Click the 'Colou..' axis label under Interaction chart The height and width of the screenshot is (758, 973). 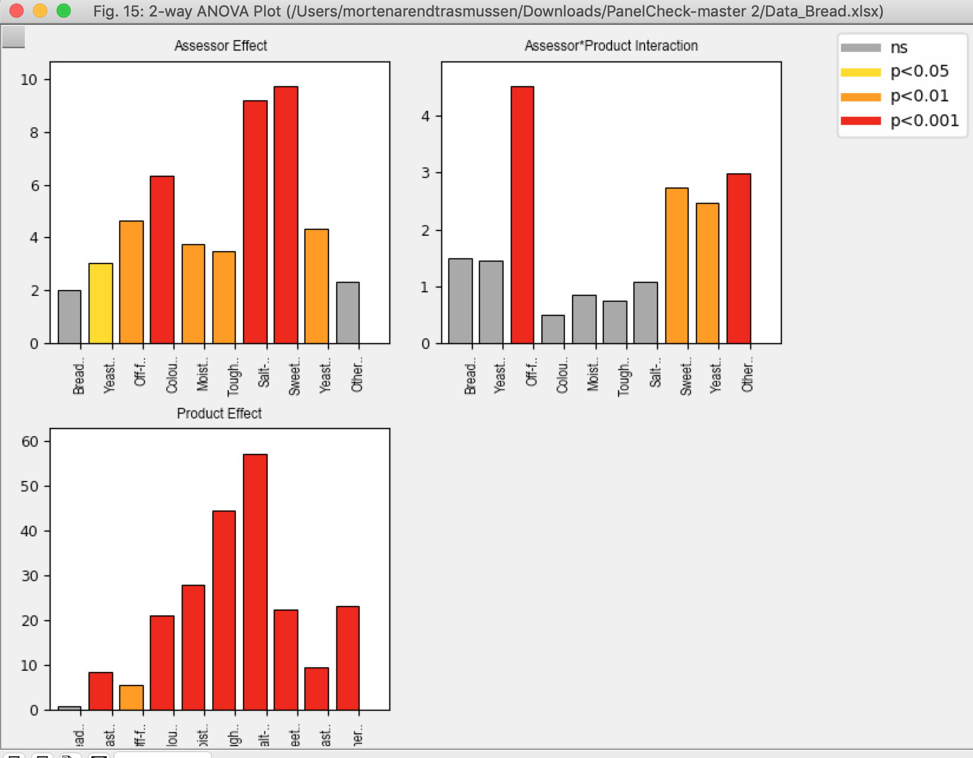[x=562, y=375]
